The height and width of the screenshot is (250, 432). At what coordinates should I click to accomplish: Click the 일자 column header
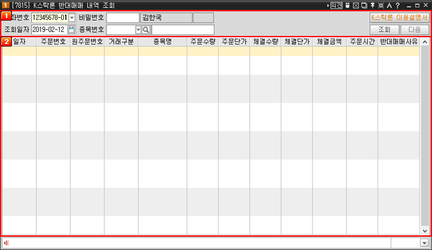(19, 42)
